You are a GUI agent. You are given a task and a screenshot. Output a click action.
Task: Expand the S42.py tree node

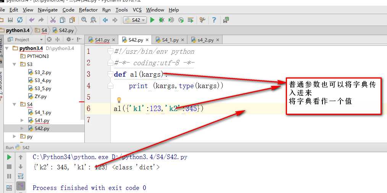pyautogui.click(x=22, y=128)
